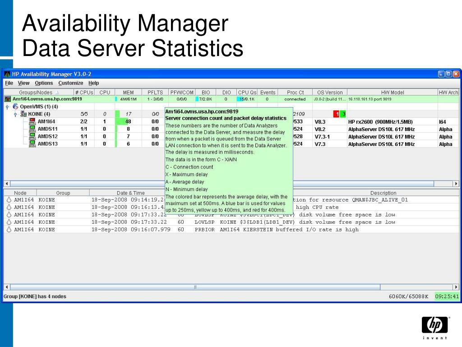Click the 'connected' status cell

pyautogui.click(x=295, y=99)
